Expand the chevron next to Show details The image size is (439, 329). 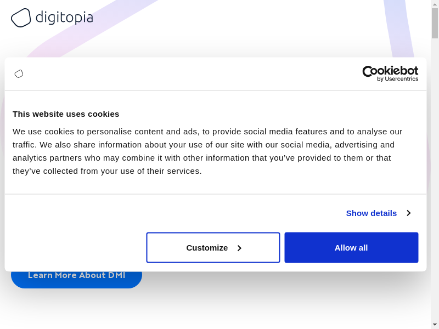408,213
